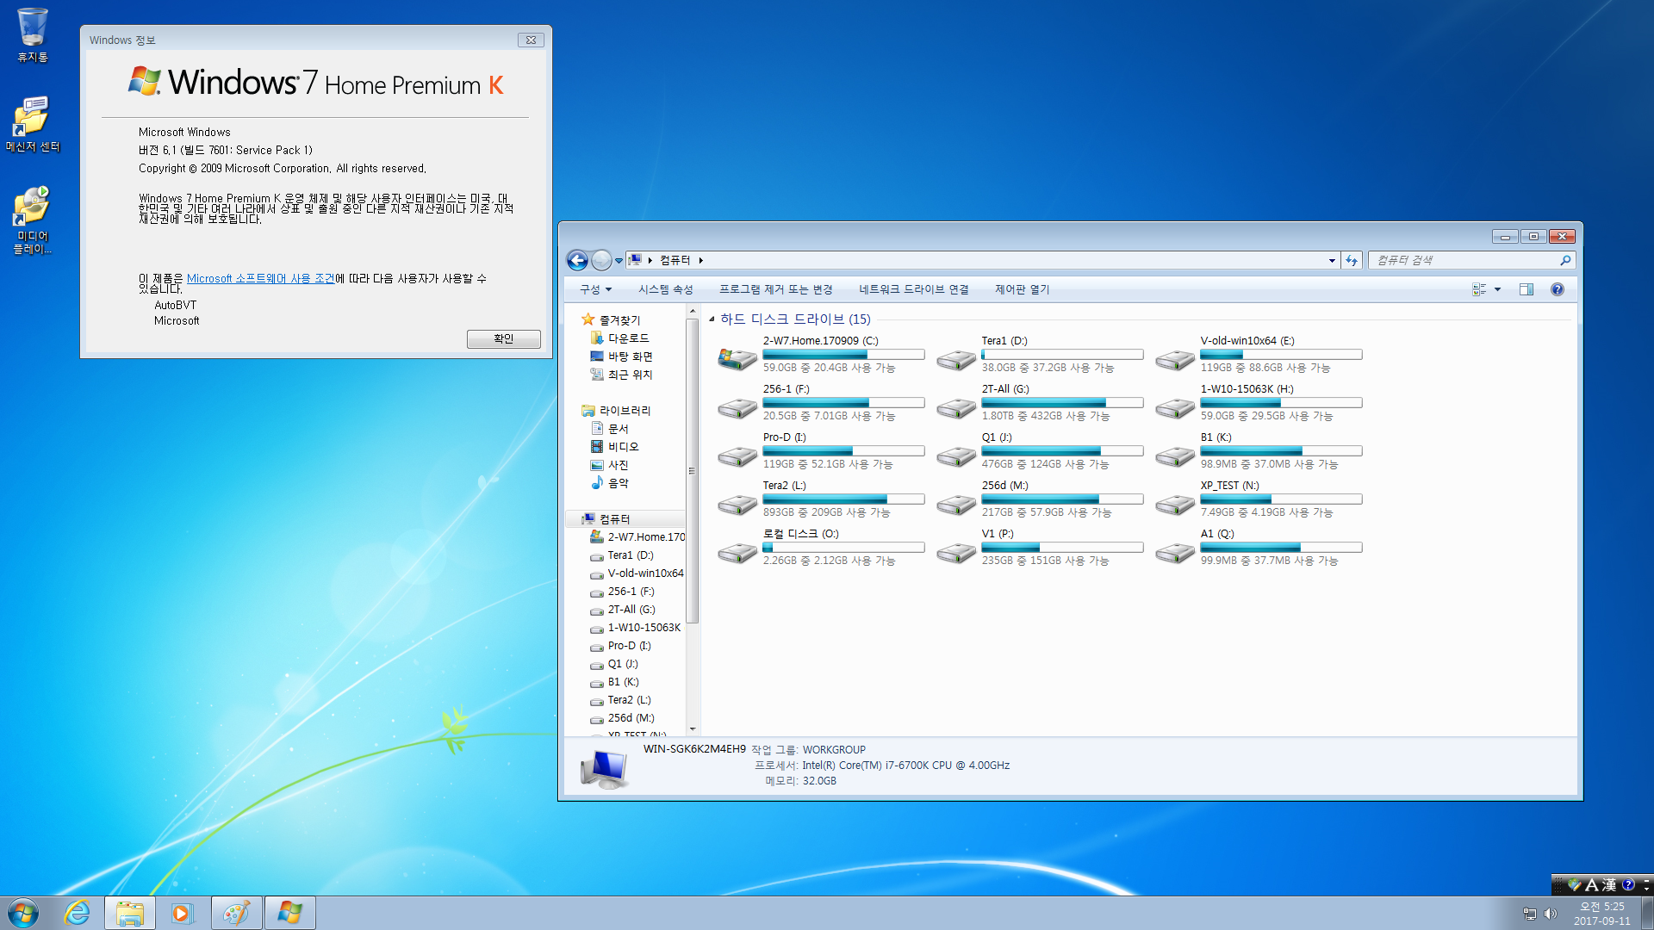1654x930 pixels.
Task: Select the V1 (P:) drive icon
Action: [956, 551]
